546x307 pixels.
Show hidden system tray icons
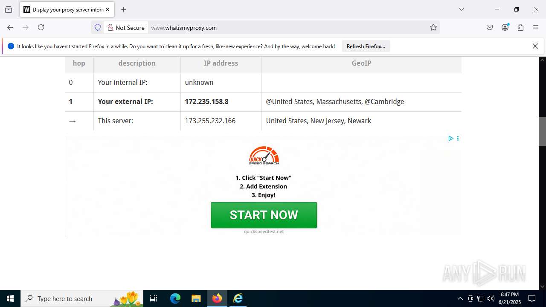click(460, 298)
